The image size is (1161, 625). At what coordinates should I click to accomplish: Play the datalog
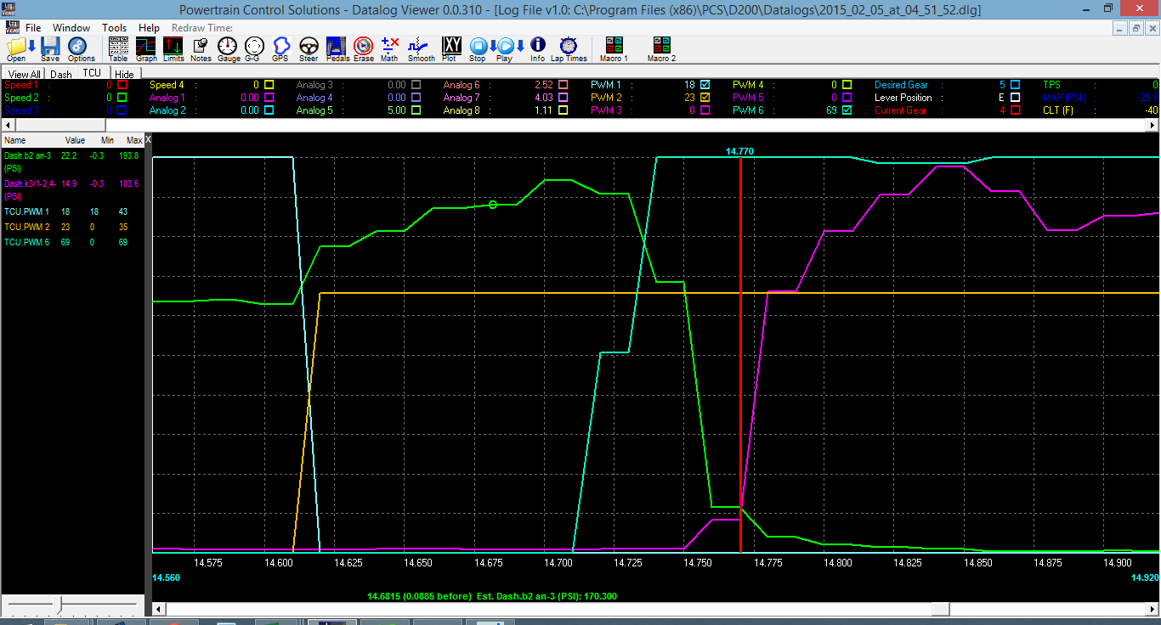(x=505, y=48)
